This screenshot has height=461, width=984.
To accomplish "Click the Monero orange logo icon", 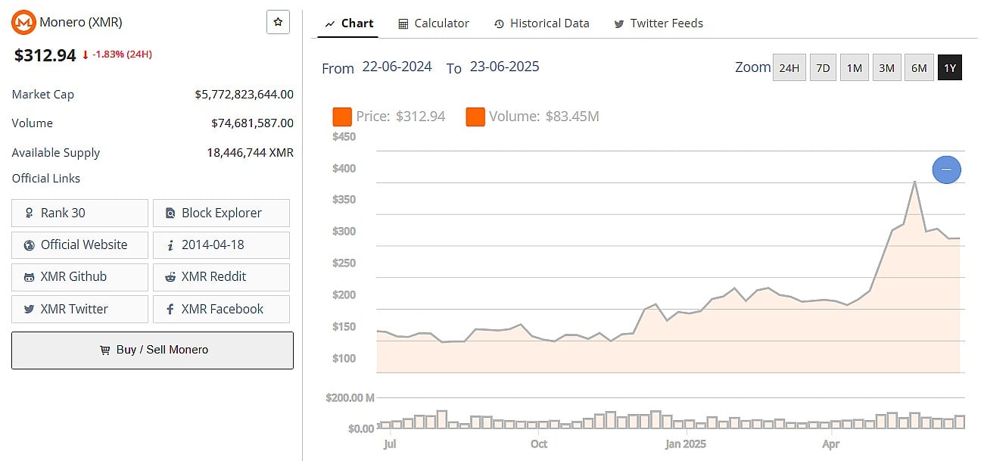I will 24,23.
